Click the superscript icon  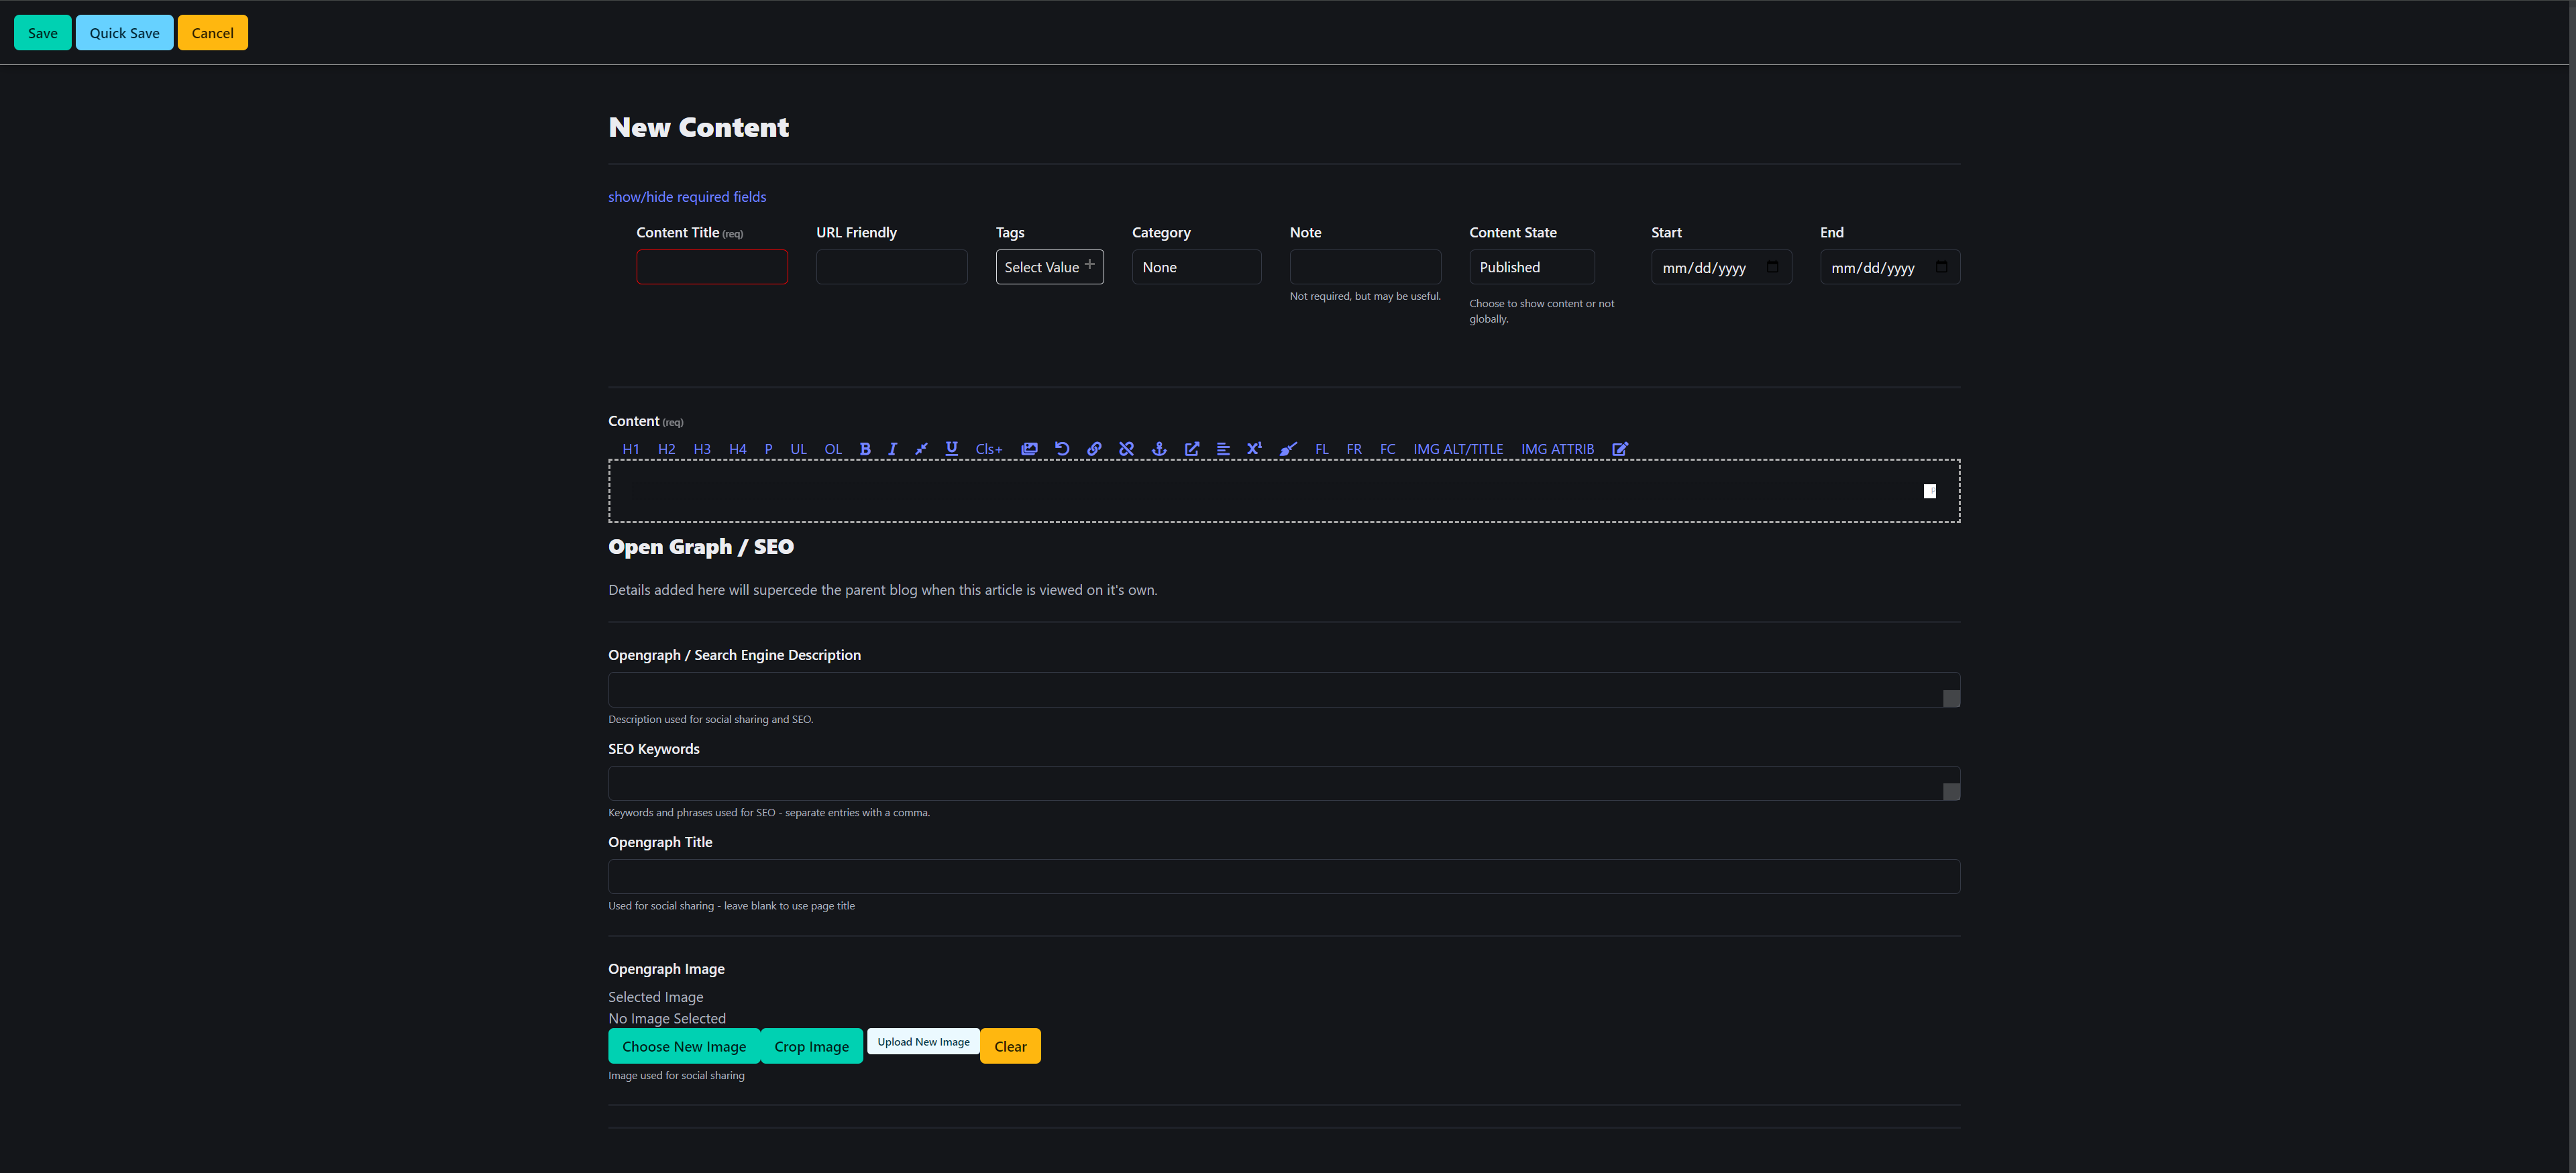(x=1254, y=449)
